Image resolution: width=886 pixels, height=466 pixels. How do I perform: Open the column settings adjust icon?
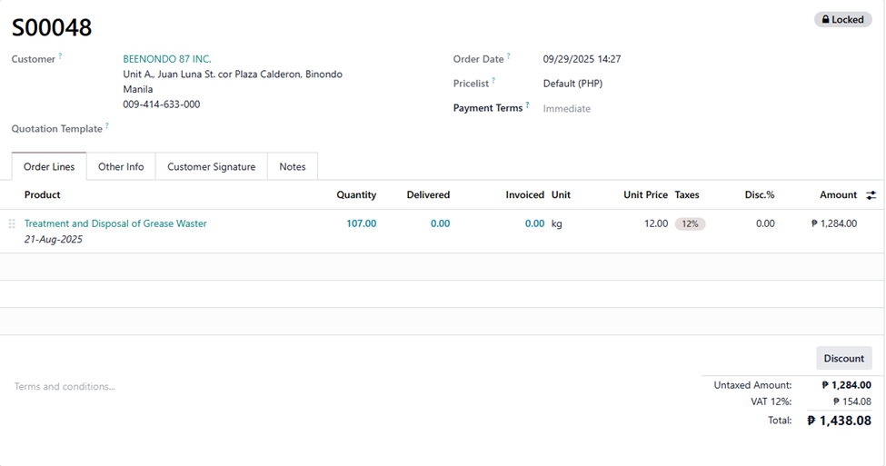pyautogui.click(x=871, y=195)
